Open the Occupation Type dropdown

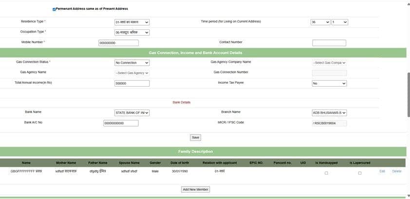click(132, 33)
